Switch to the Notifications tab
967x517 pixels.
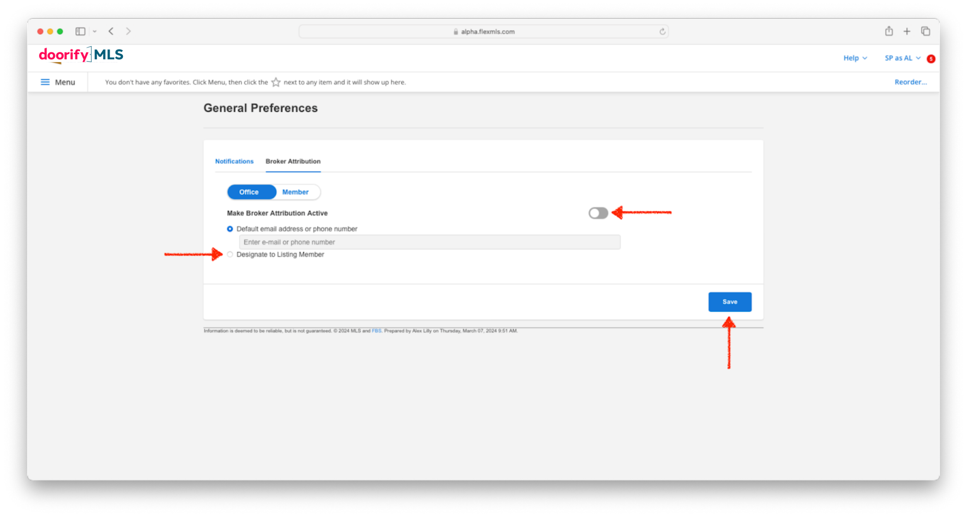[234, 161]
